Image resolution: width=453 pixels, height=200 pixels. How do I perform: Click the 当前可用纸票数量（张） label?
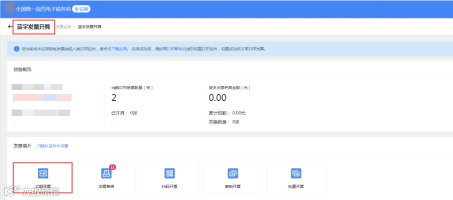pos(132,88)
